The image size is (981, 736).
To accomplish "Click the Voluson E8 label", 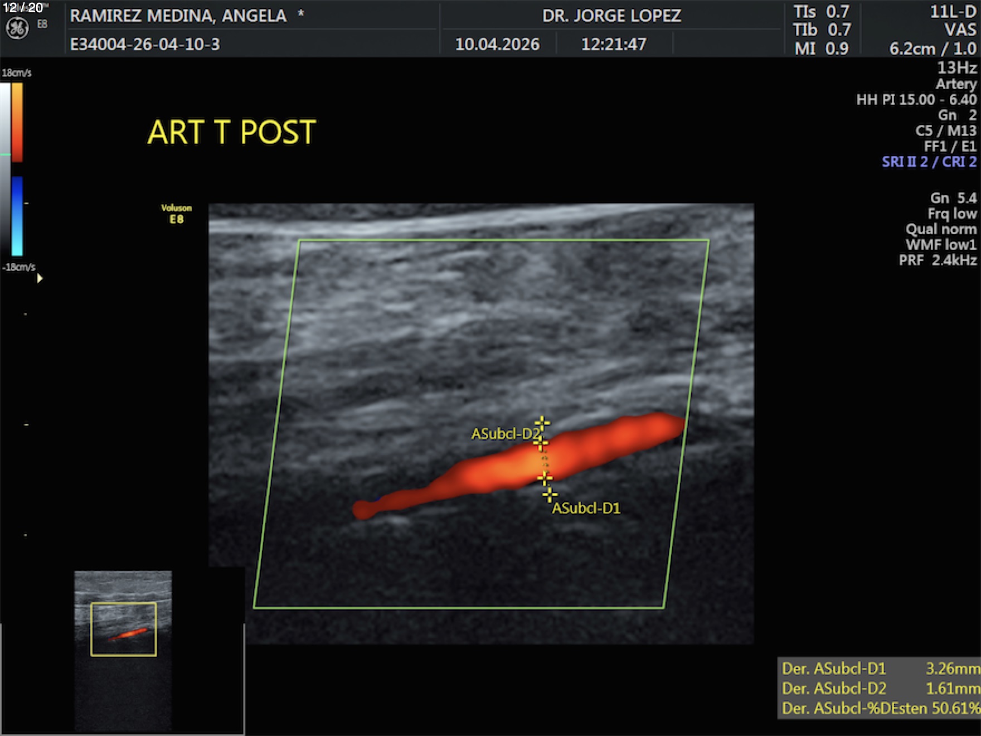I will click(x=176, y=214).
